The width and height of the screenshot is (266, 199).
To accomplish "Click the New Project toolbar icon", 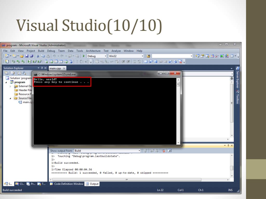I will click(x=7, y=56).
